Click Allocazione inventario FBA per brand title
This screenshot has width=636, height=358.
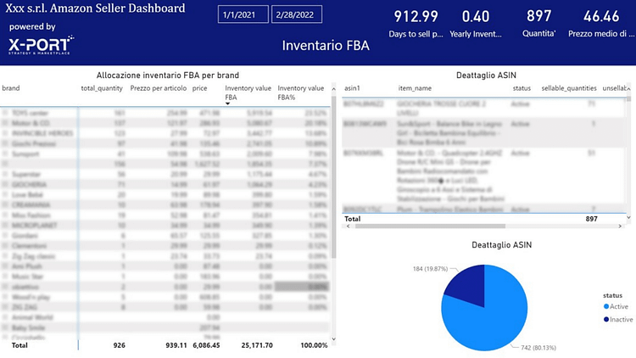(x=168, y=76)
